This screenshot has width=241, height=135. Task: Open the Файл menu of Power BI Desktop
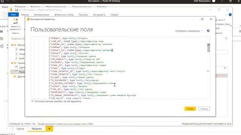click(x=5, y=7)
